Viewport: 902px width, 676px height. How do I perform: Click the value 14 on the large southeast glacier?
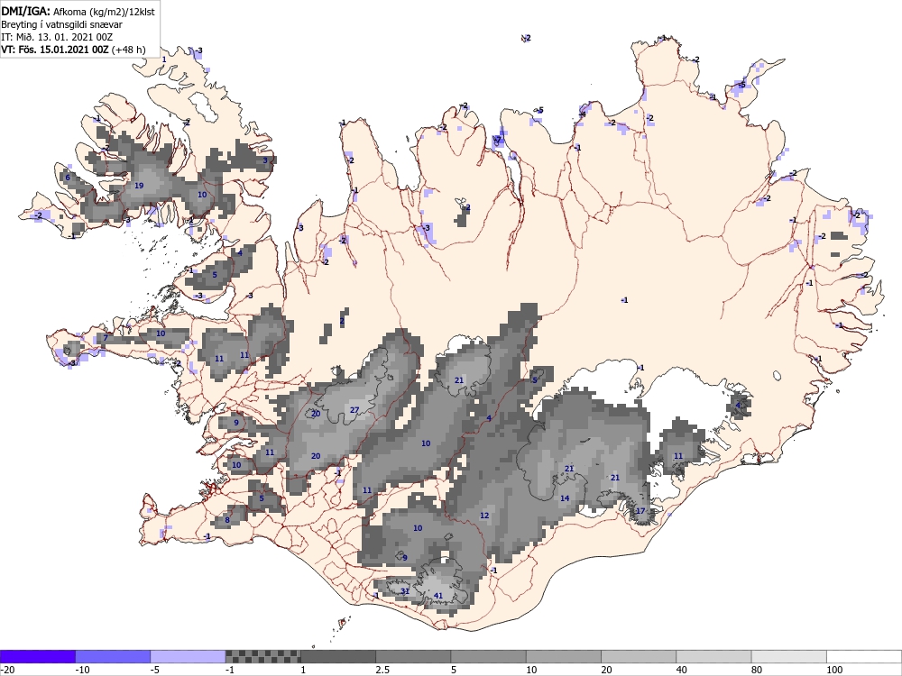click(x=565, y=498)
